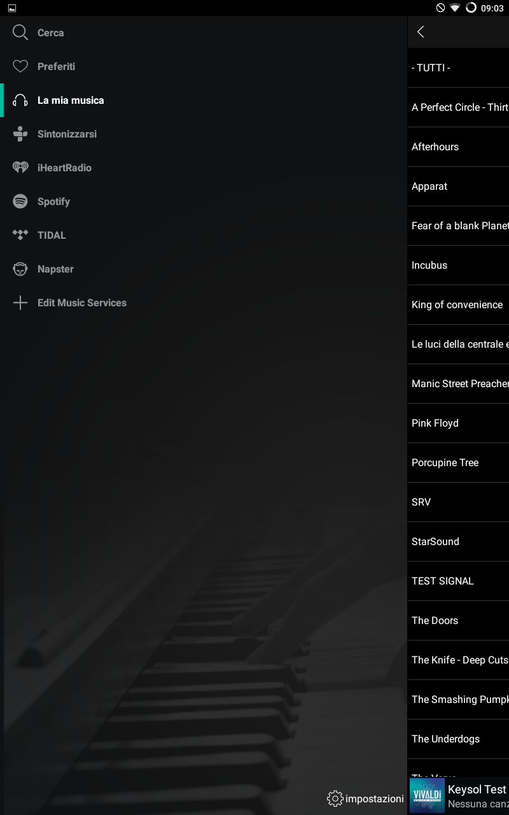Tap the Preferiti heart icon
Image resolution: width=509 pixels, height=815 pixels.
pos(20,66)
